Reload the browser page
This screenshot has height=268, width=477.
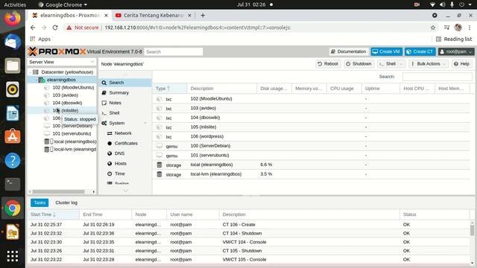[x=55, y=28]
